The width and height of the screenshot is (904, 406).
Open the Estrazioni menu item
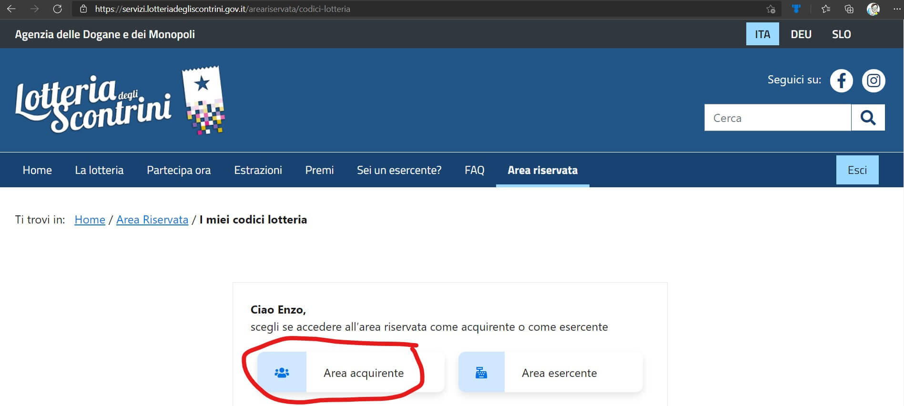(x=258, y=170)
